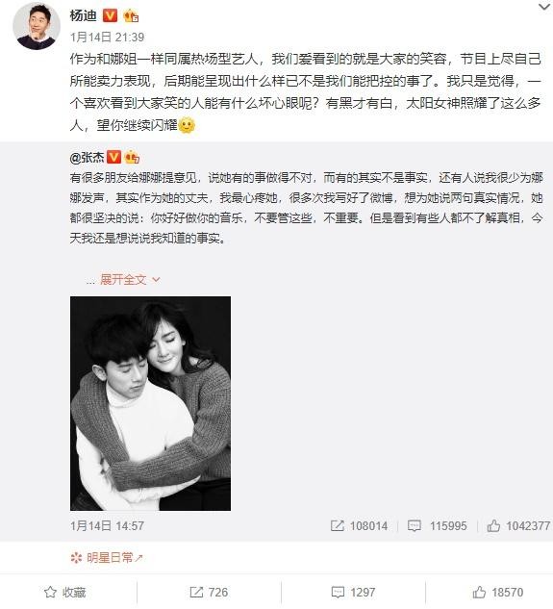Image resolution: width=553 pixels, height=609 pixels.
Task: Open the 明星日常 topic tag
Action: pos(107,558)
